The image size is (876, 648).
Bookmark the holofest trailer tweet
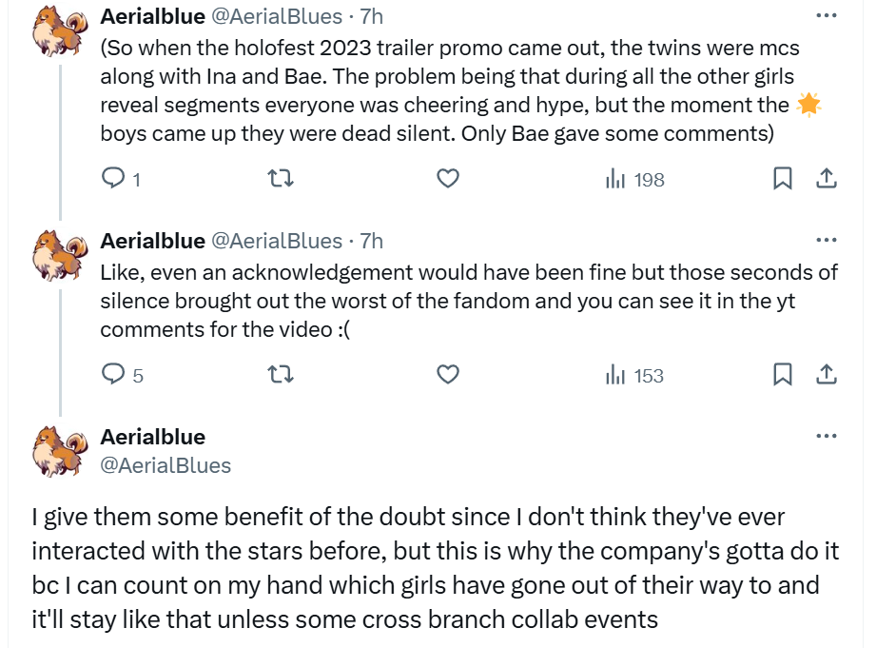pyautogui.click(x=782, y=179)
